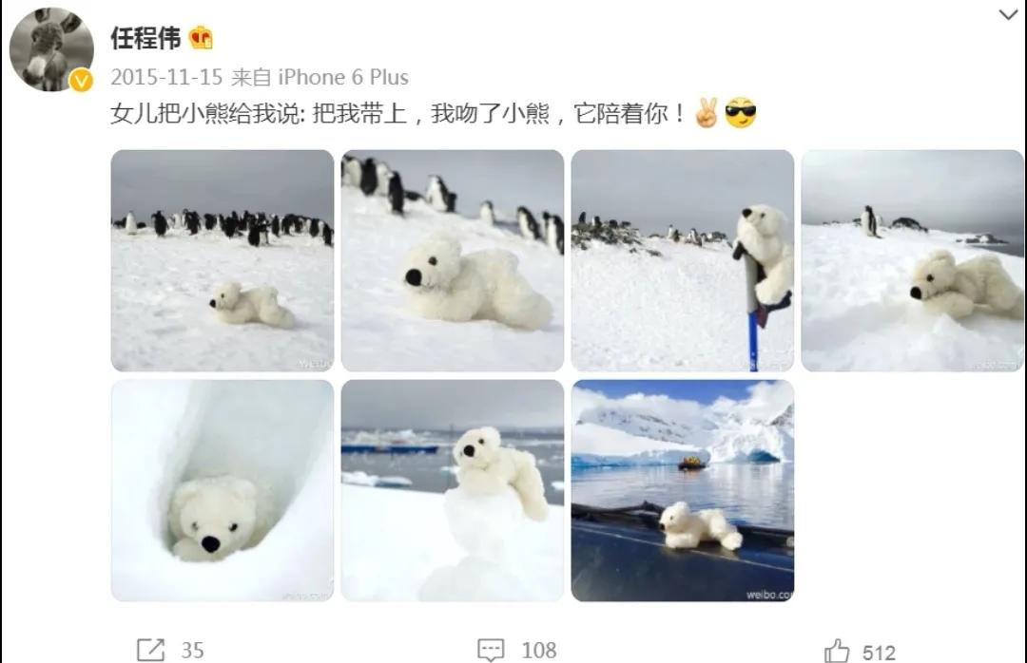Open the donkey profile avatar
The height and width of the screenshot is (663, 1027).
coord(51,49)
